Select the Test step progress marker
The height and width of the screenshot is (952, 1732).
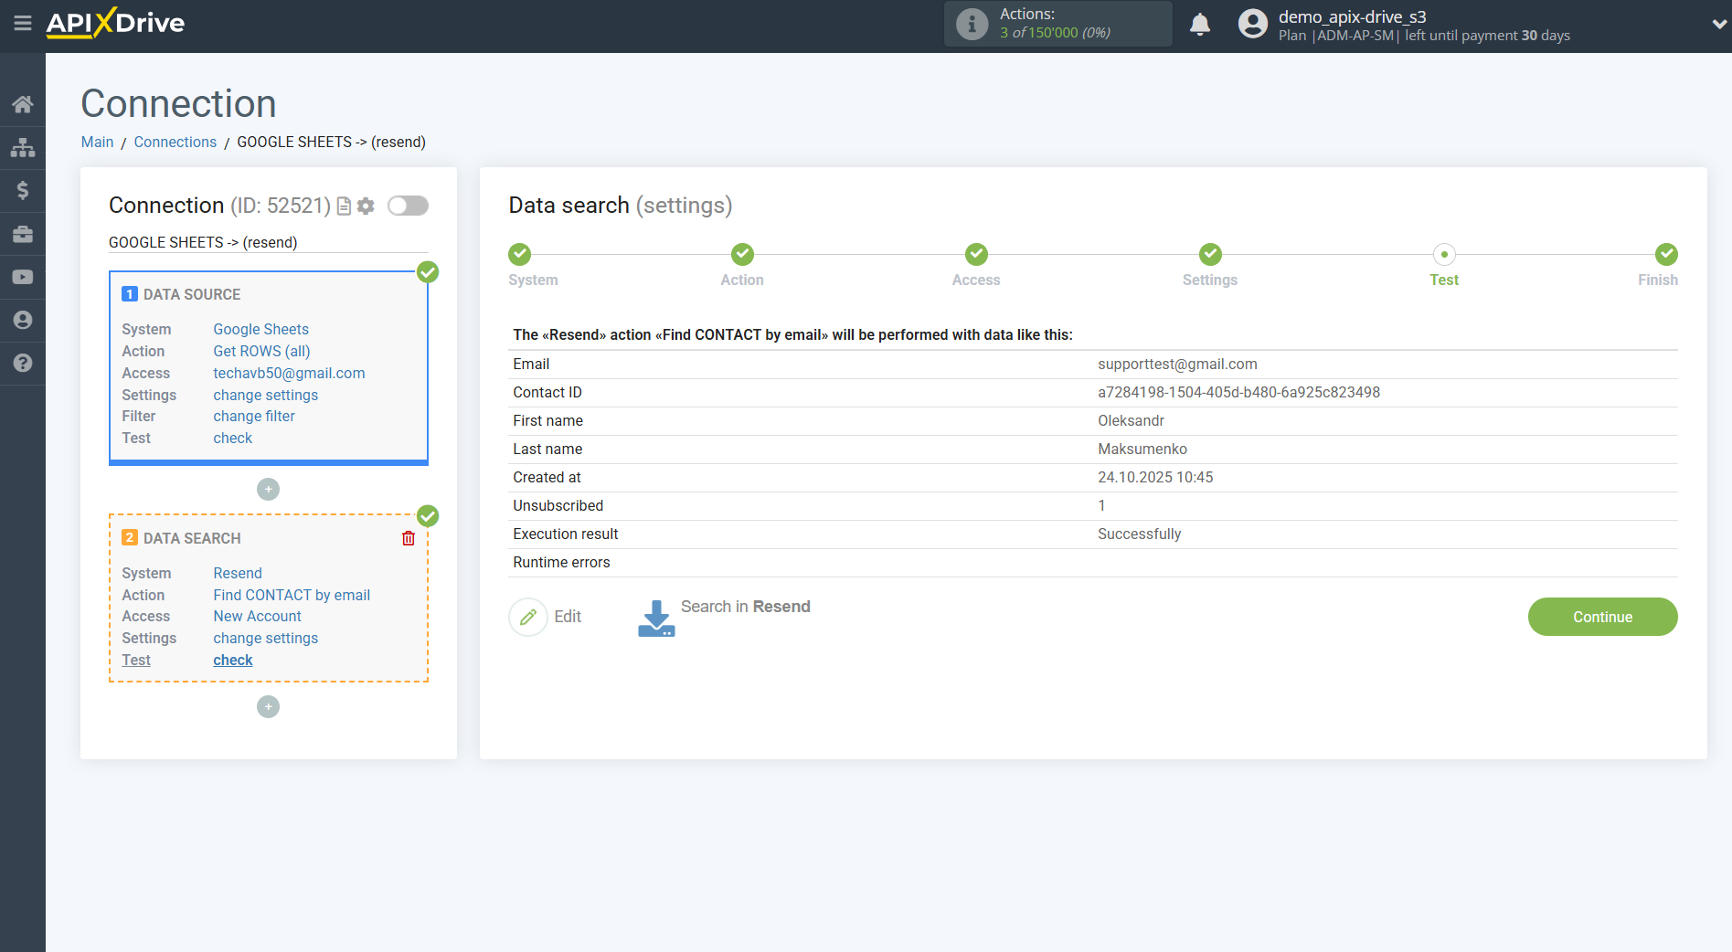coord(1444,255)
